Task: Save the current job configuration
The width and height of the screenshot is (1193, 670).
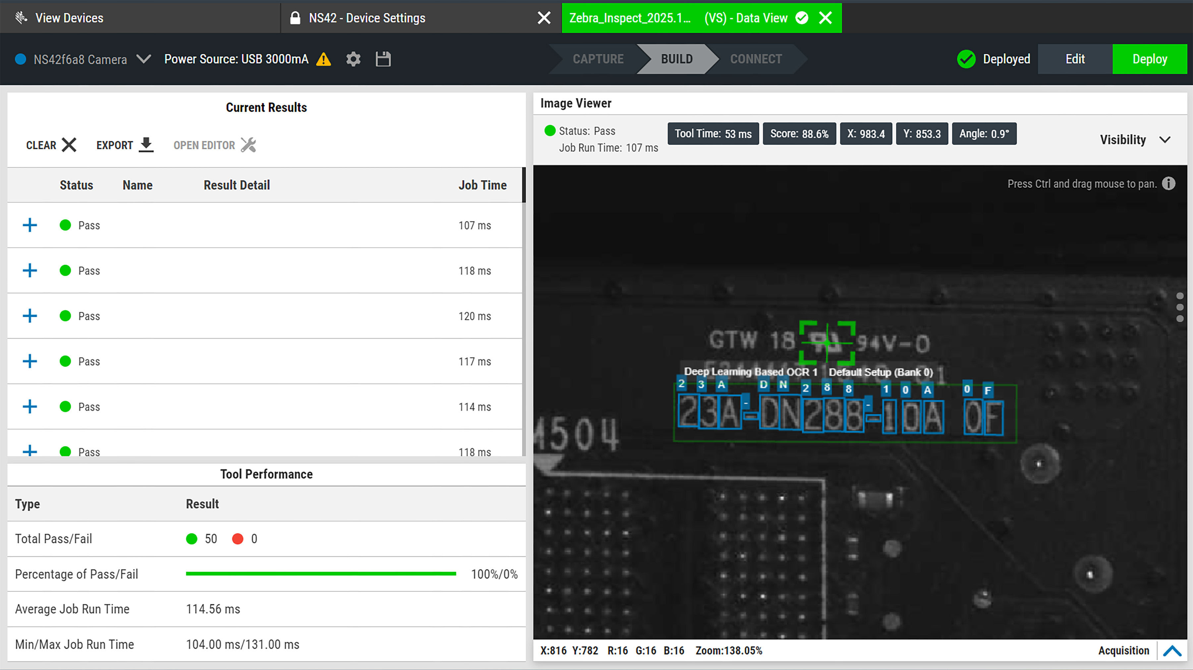Action: tap(383, 59)
